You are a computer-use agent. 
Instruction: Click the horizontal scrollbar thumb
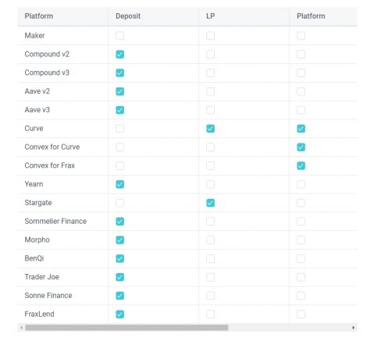coord(126,328)
